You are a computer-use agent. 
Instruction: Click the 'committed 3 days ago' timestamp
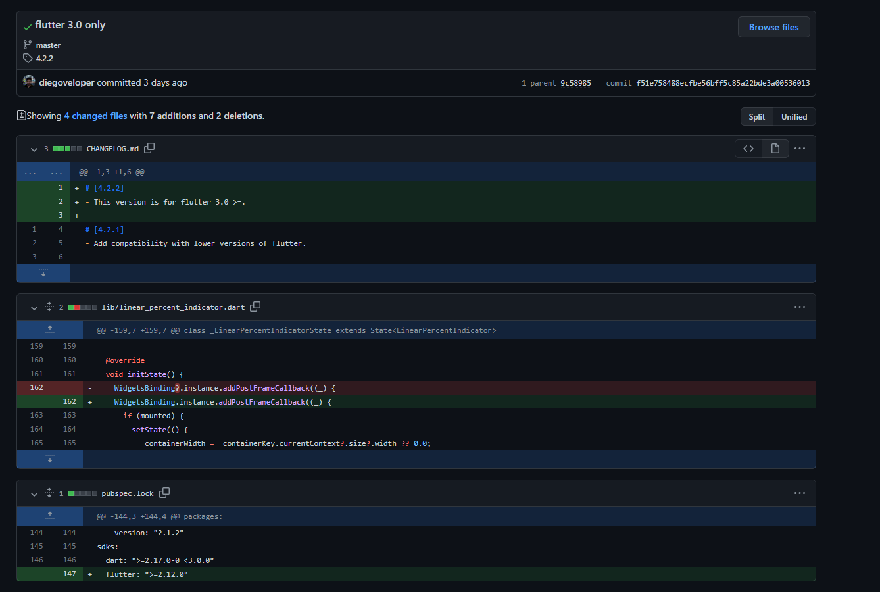(x=142, y=82)
